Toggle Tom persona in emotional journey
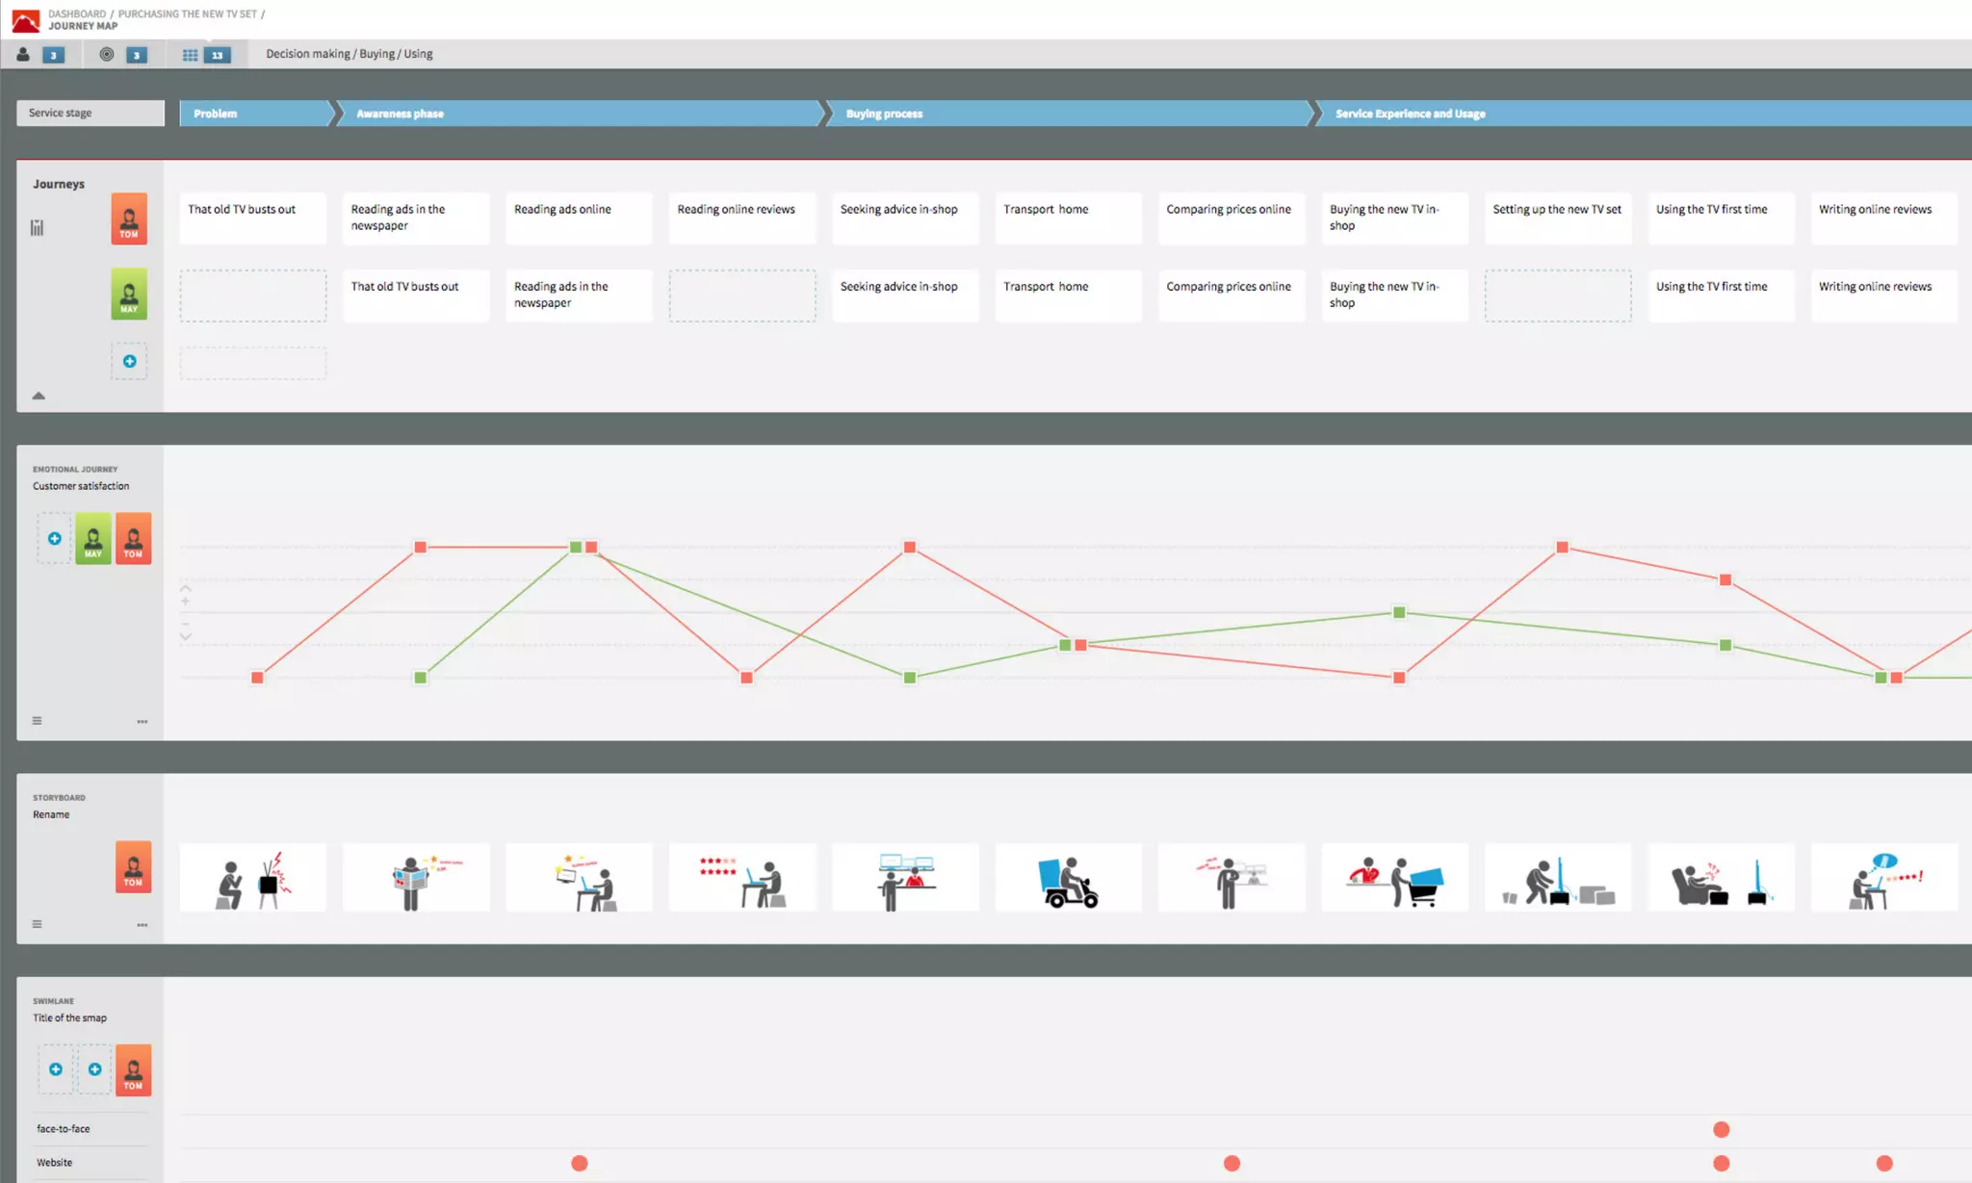 (x=133, y=538)
